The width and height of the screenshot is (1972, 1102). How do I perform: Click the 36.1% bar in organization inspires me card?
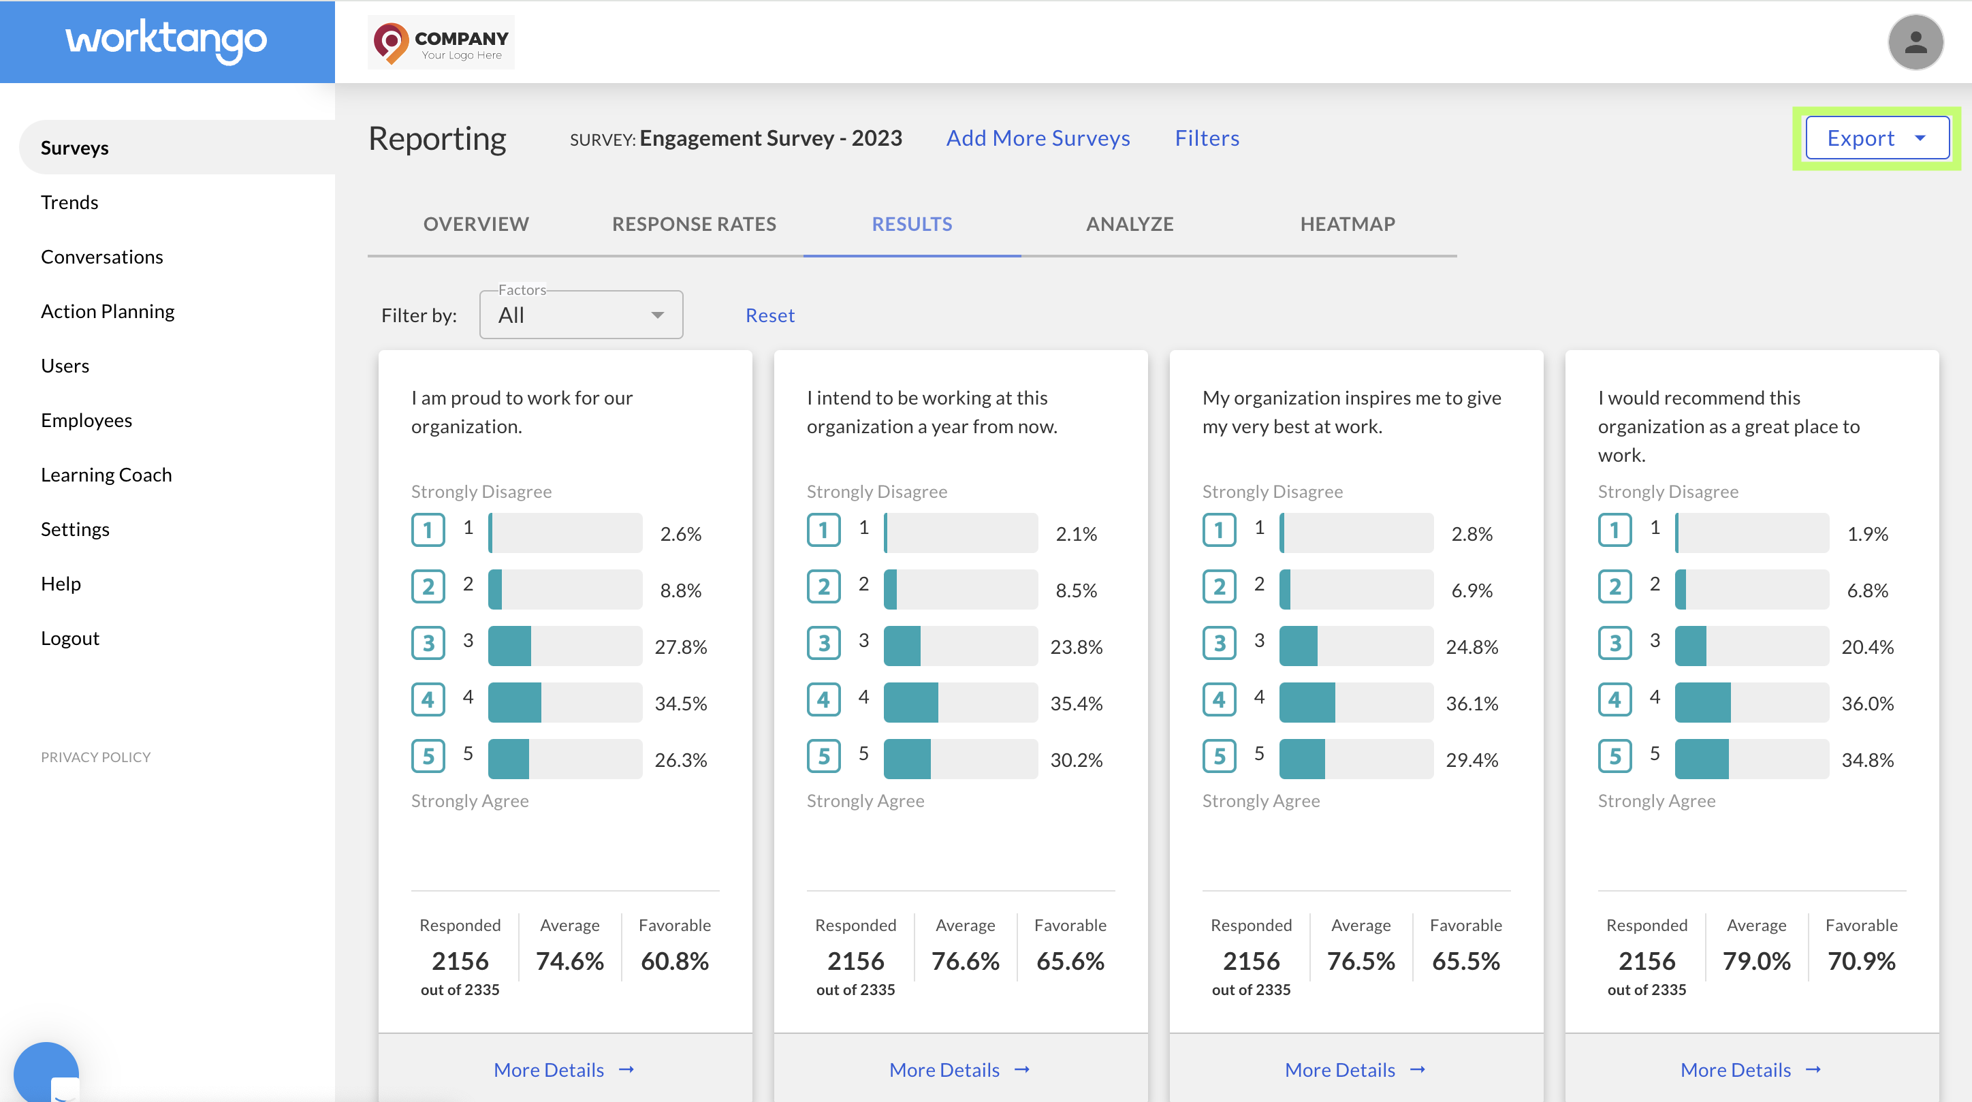[1356, 702]
